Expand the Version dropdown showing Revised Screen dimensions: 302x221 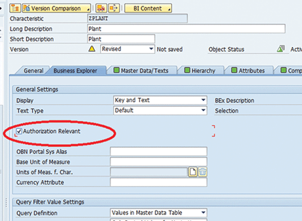coord(151,49)
